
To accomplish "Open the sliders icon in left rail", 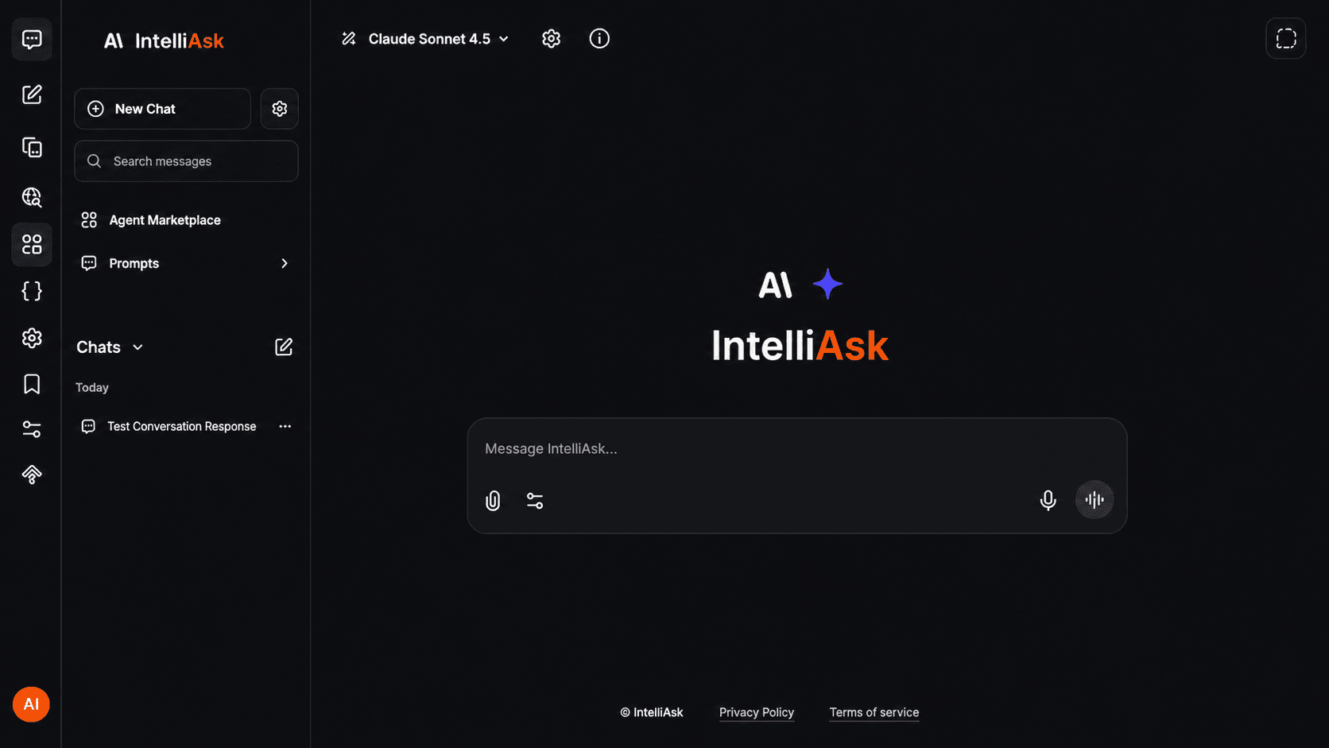I will click(x=32, y=429).
